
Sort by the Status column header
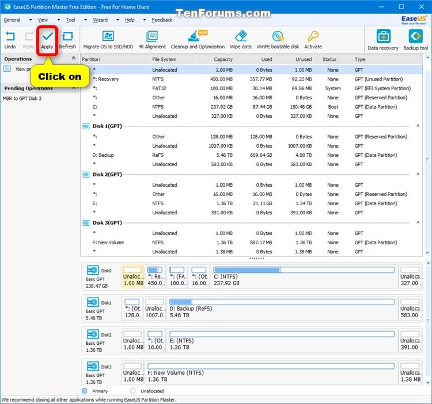click(333, 59)
